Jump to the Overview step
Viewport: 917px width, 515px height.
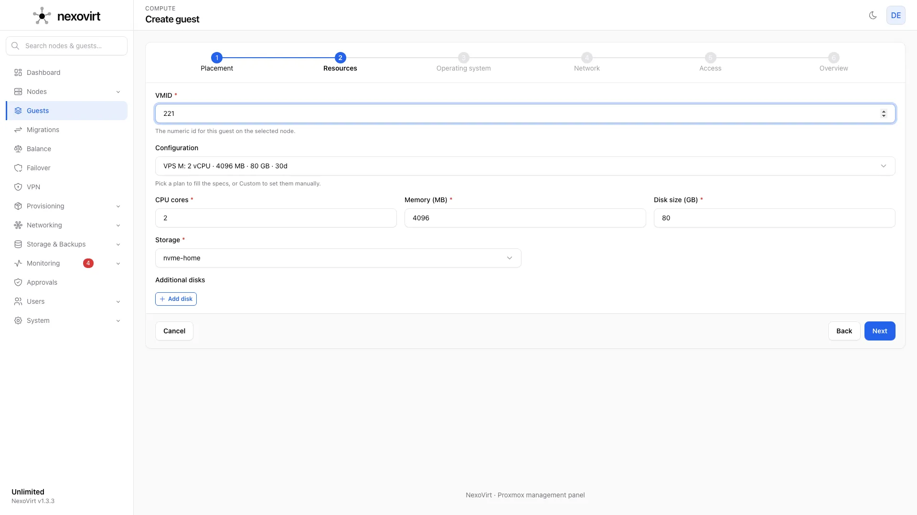pos(833,62)
